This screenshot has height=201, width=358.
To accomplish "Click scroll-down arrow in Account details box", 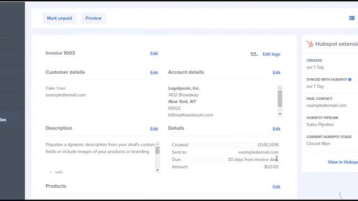I will (x=280, y=114).
